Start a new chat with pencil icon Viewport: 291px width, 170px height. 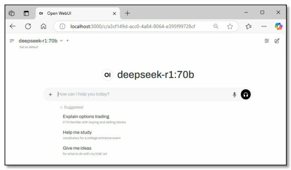pos(277,41)
